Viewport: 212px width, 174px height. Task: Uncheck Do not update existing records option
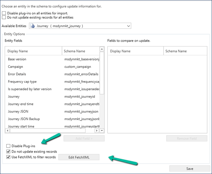(x=8, y=151)
